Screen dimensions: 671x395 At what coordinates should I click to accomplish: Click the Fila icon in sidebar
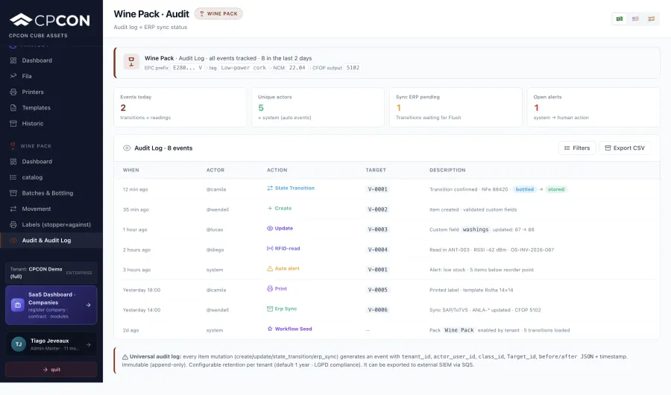pos(13,76)
